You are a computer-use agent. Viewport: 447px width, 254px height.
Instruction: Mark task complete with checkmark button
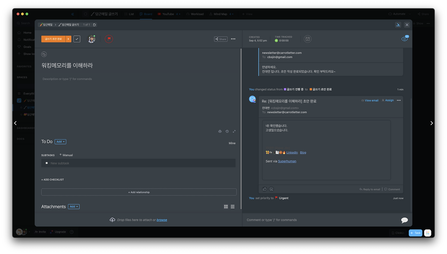click(77, 39)
